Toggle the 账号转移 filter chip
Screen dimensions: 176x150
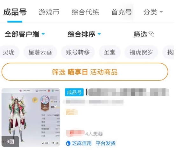pos(78,52)
